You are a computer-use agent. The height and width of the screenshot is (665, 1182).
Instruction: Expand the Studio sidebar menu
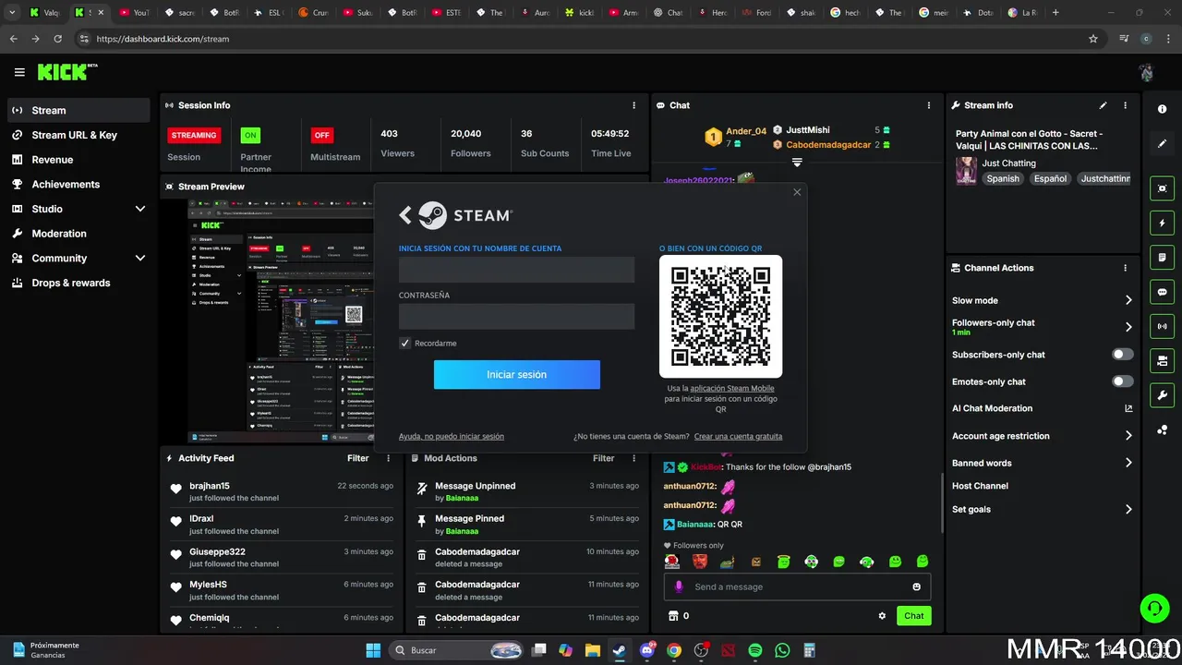78,209
